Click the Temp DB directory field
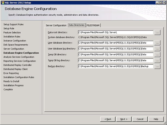Screen dimensions: 167x125 [116, 55]
